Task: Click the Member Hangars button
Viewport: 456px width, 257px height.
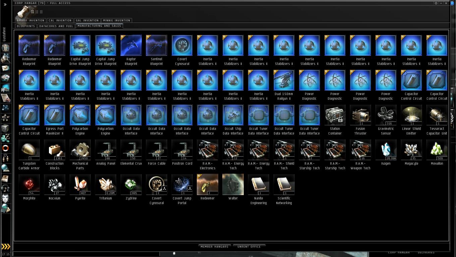Action: pyautogui.click(x=215, y=247)
